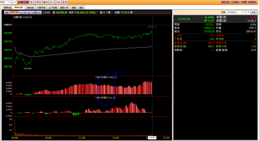Toggle the 均 average line button

click(17, 13)
